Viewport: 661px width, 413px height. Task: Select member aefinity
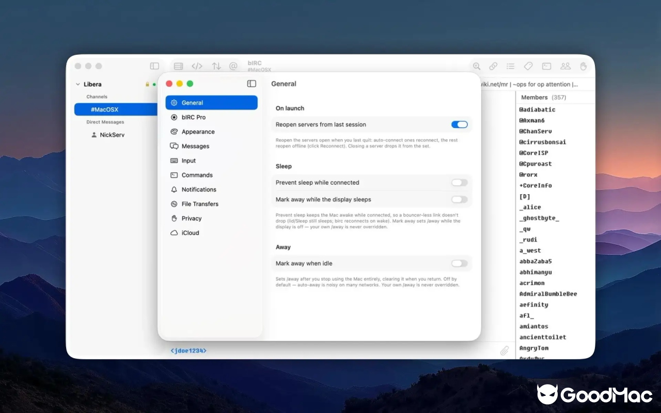pos(534,305)
